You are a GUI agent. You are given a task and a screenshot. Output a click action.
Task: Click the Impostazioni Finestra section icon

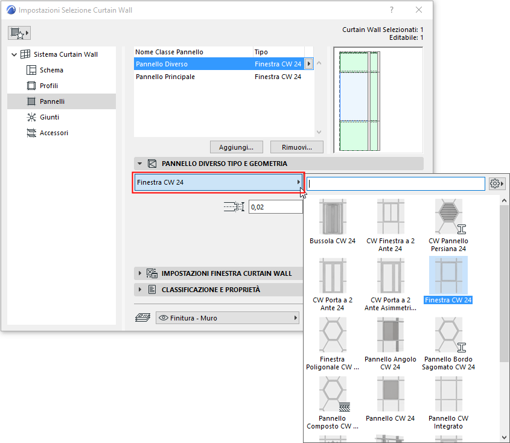pyautogui.click(x=152, y=273)
